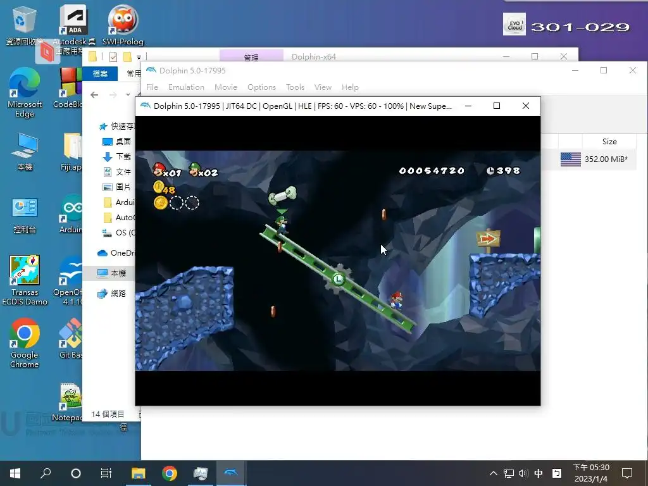The width and height of the screenshot is (648, 486).
Task: Select 圖片 in the Explorer sidebar
Action: (x=117, y=187)
